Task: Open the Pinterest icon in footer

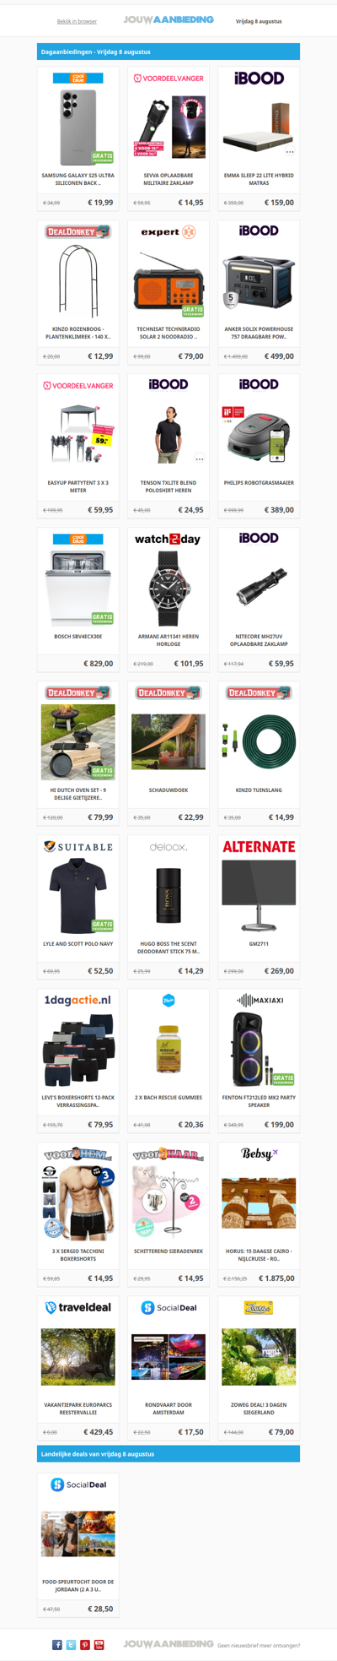Action: pos(85,1644)
